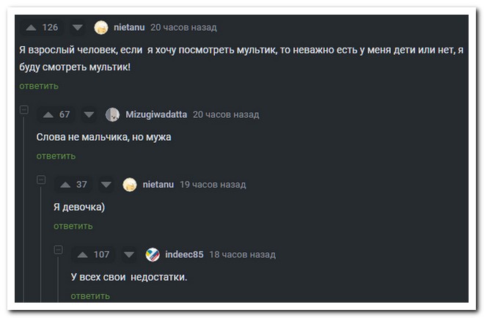Image resolution: width=484 pixels, height=318 pixels.
Task: Open indeec85's avatar picture
Action: (153, 255)
